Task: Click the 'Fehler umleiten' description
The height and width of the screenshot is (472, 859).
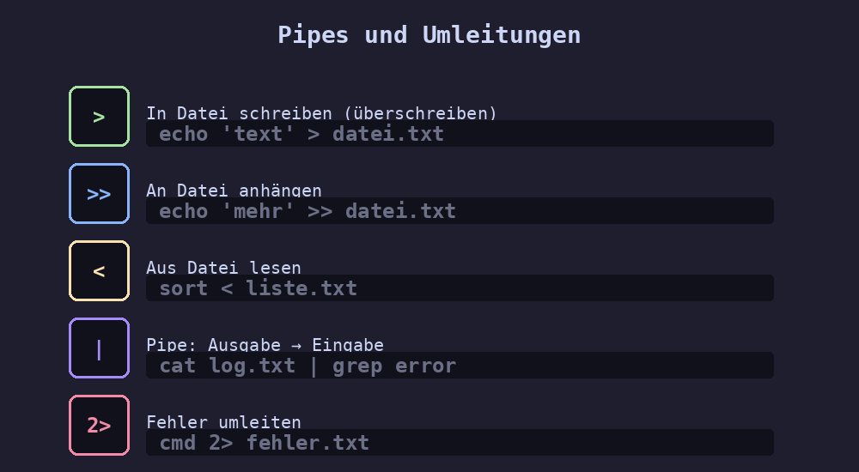Action: pyautogui.click(x=223, y=422)
